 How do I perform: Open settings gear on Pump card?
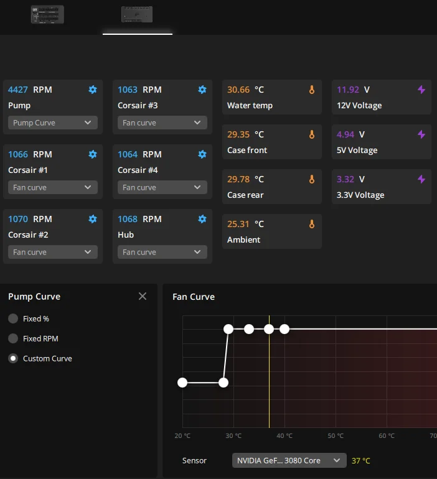coord(93,90)
